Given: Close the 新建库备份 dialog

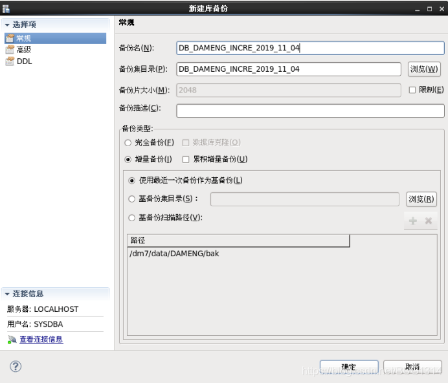Looking at the screenshot, I should click(442, 9).
